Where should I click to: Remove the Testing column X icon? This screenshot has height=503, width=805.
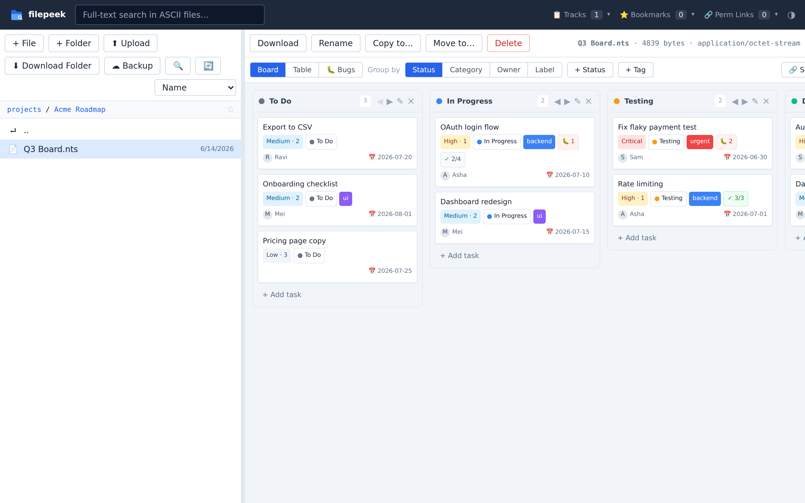click(767, 101)
